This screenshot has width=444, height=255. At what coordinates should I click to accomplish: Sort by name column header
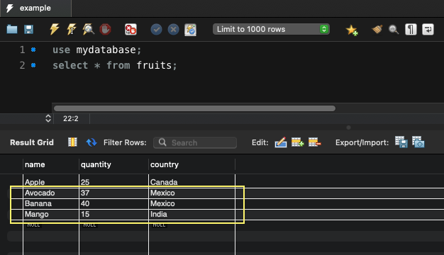click(x=51, y=164)
